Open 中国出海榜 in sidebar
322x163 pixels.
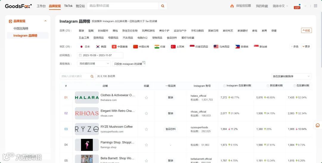point(21,28)
